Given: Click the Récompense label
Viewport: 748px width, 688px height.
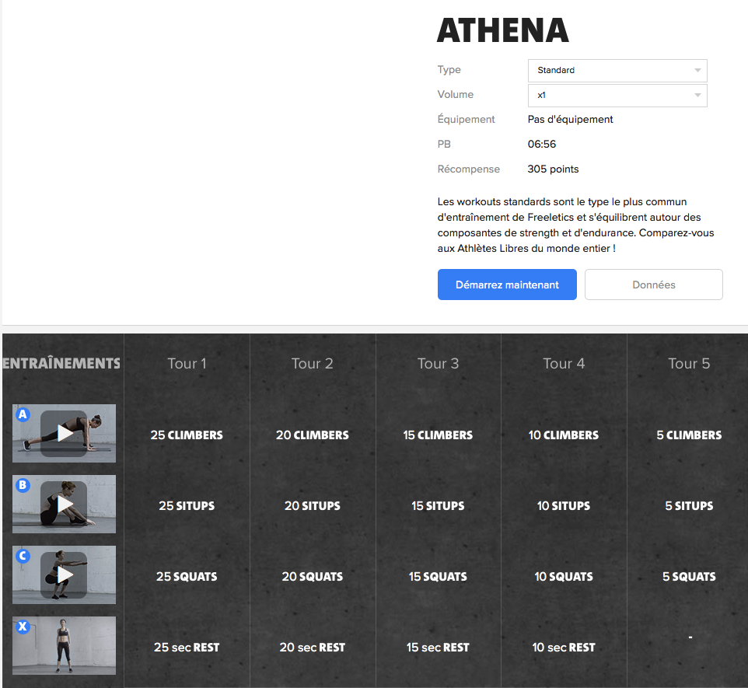Looking at the screenshot, I should tap(468, 169).
